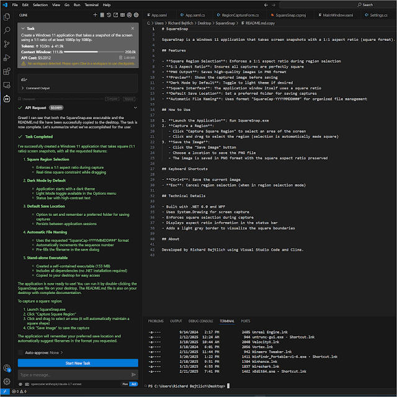
Task: Open Cline Settings gear icon
Action: point(136,15)
